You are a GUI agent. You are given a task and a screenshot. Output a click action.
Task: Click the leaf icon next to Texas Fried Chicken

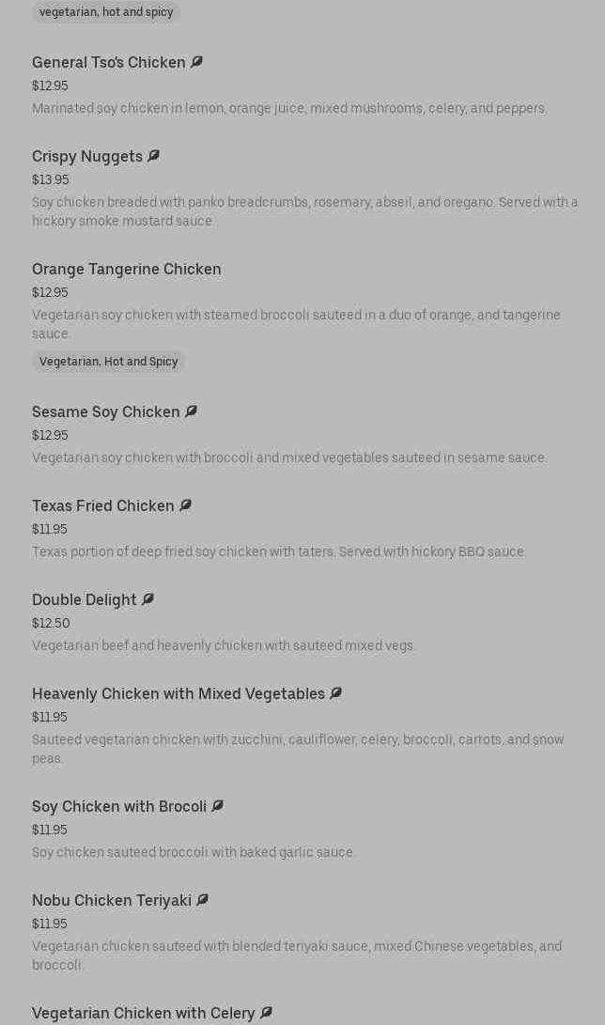tap(185, 505)
